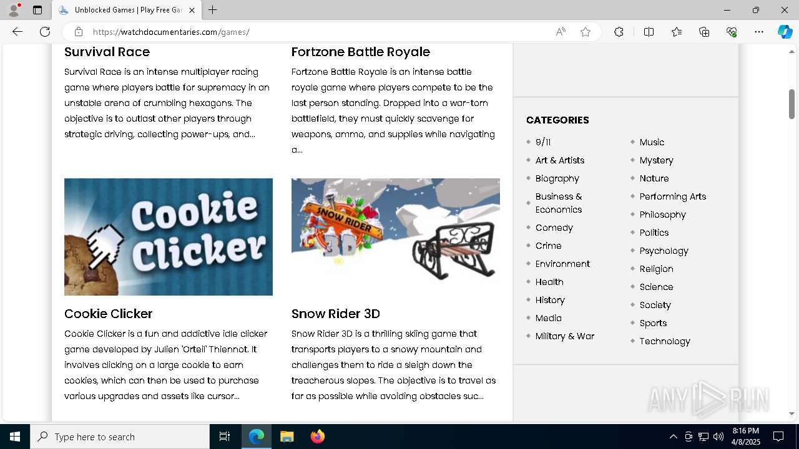
Task: Launch Firefox from the taskbar
Action: pyautogui.click(x=318, y=437)
